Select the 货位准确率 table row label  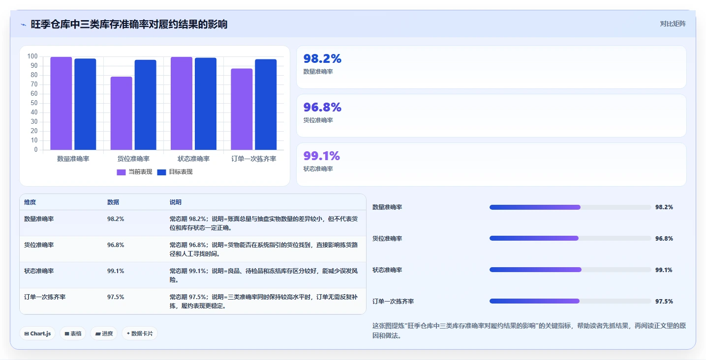point(39,245)
